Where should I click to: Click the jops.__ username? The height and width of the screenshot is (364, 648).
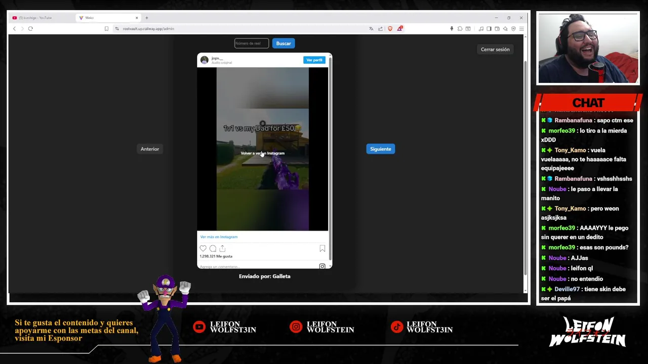pos(217,58)
